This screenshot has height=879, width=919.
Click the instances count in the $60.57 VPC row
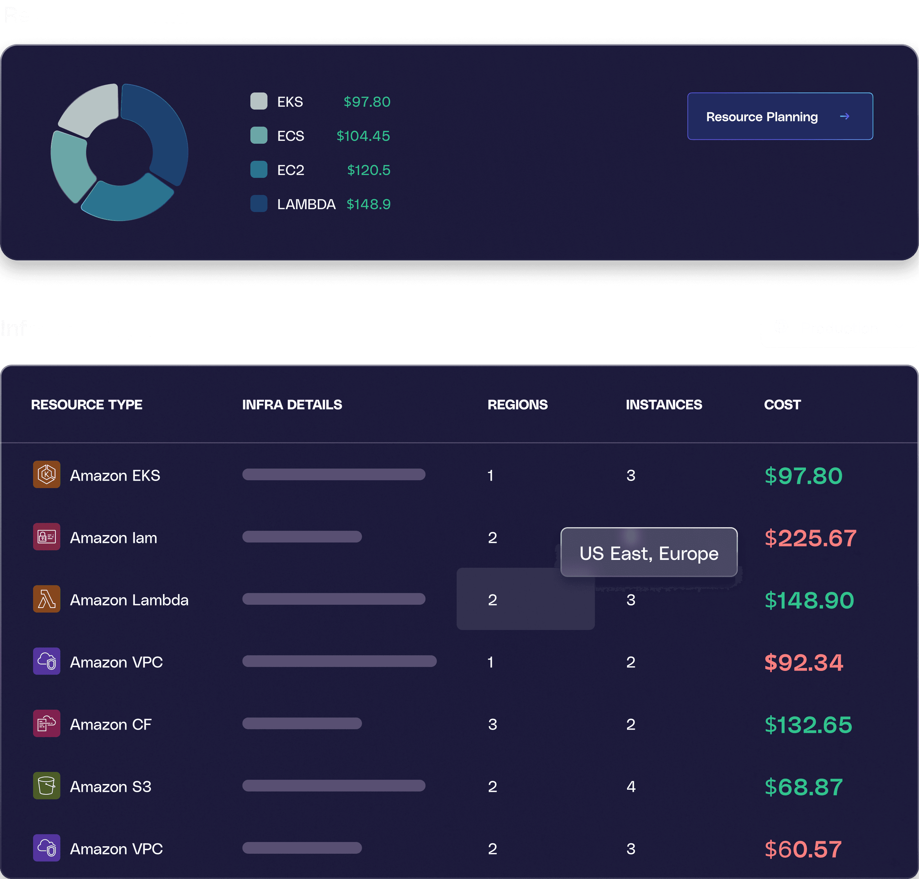[631, 849]
